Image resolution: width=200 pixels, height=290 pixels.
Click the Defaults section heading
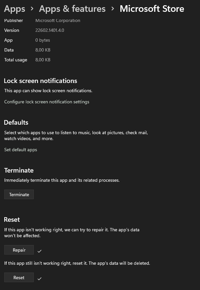(16, 122)
